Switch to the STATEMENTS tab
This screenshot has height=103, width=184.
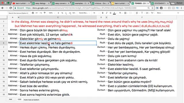(160, 3)
